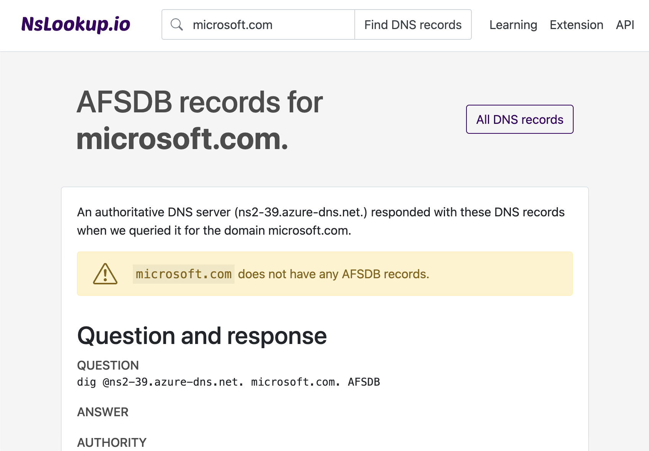Open the Learning menu item
Image resolution: width=649 pixels, height=451 pixels.
point(513,24)
